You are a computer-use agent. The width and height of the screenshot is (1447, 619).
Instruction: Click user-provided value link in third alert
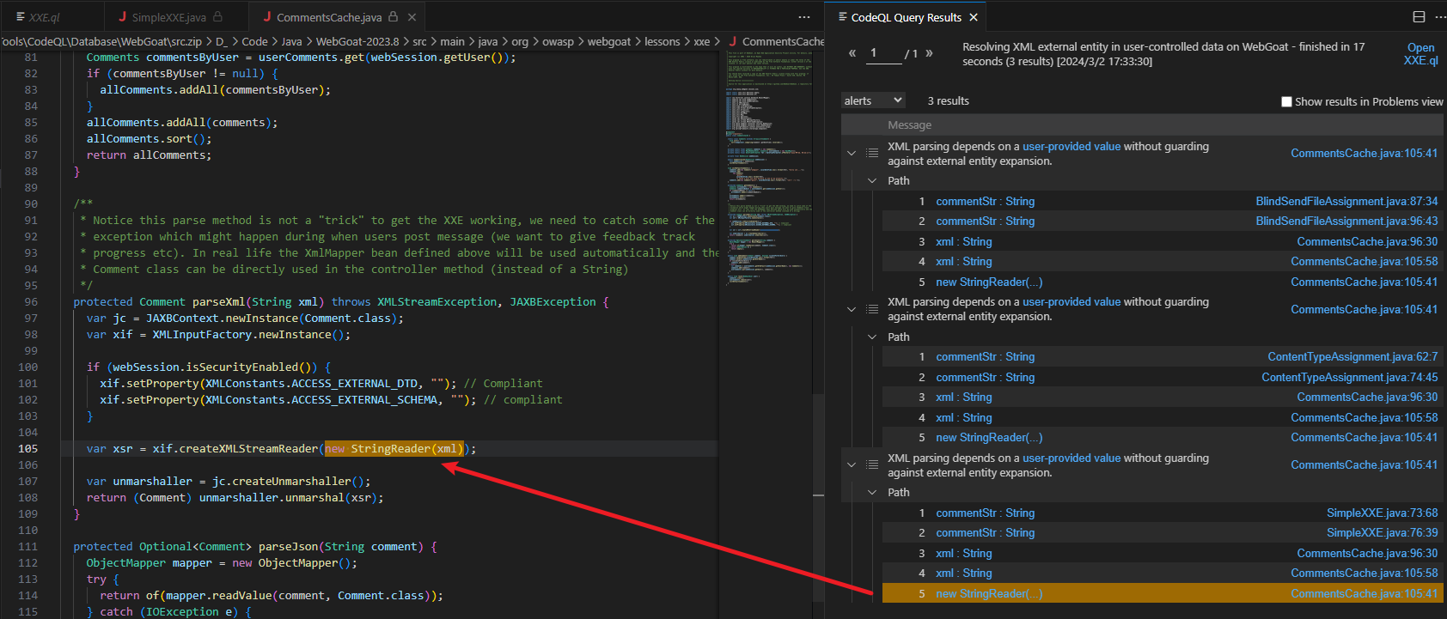[1072, 458]
